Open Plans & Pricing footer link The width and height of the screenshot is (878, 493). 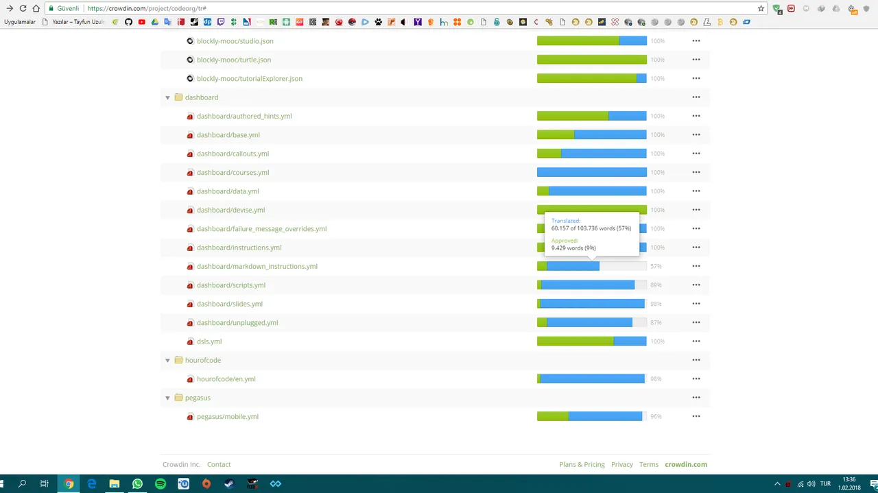(582, 464)
